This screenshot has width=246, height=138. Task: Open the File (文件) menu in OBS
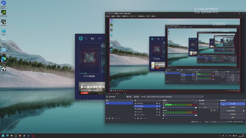pyautogui.click(x=108, y=16)
